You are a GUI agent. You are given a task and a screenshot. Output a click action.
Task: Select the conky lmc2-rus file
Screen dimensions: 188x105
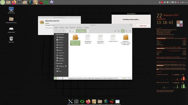(113, 38)
